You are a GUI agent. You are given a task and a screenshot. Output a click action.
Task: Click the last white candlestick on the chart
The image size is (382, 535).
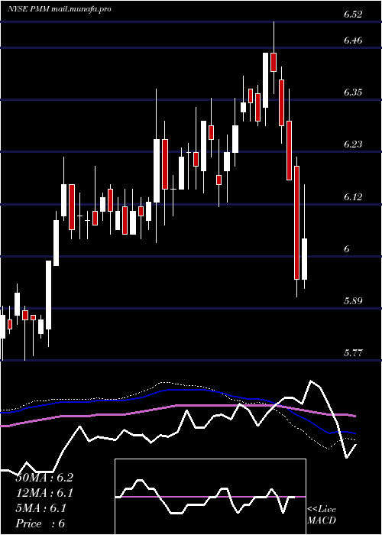coord(305,259)
